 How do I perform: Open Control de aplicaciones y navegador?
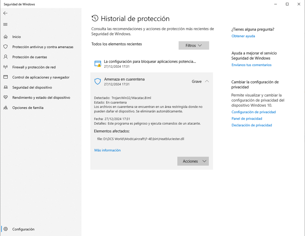pyautogui.click(x=41, y=77)
